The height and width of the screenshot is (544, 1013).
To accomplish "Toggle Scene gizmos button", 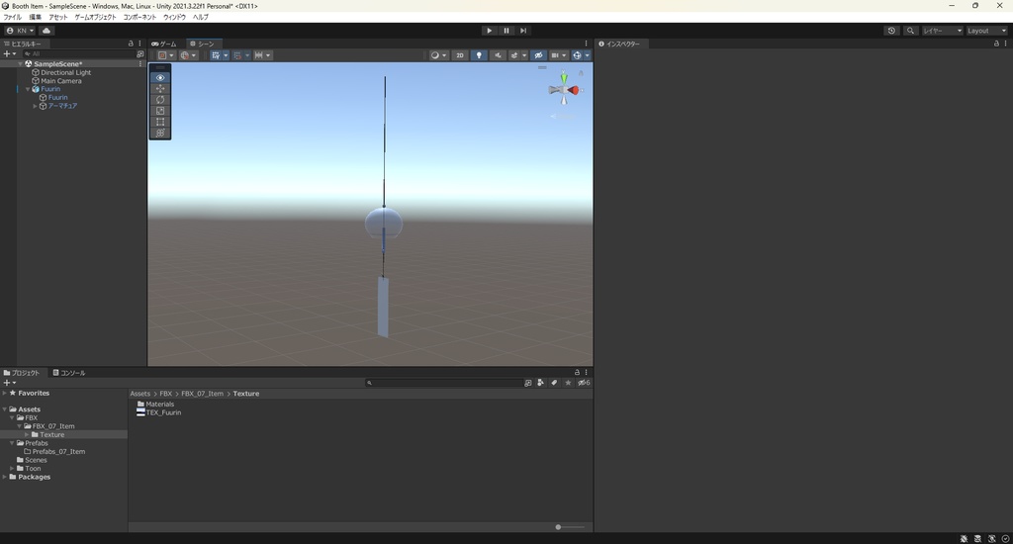I will (x=577, y=55).
